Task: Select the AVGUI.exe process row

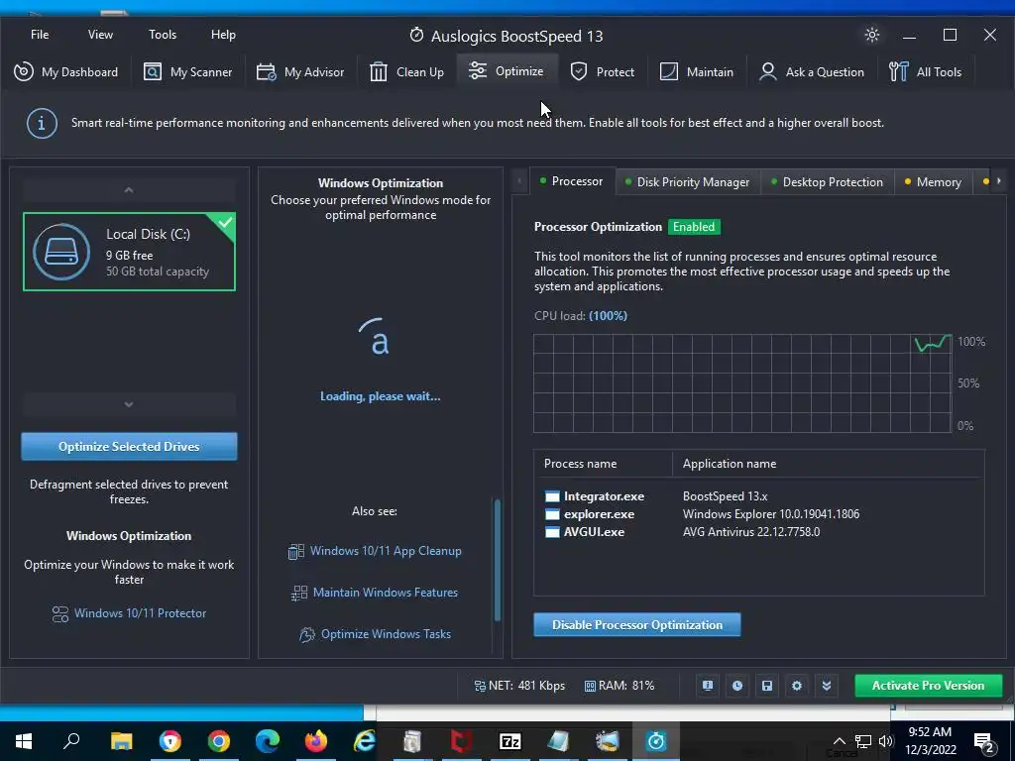Action: (758, 532)
